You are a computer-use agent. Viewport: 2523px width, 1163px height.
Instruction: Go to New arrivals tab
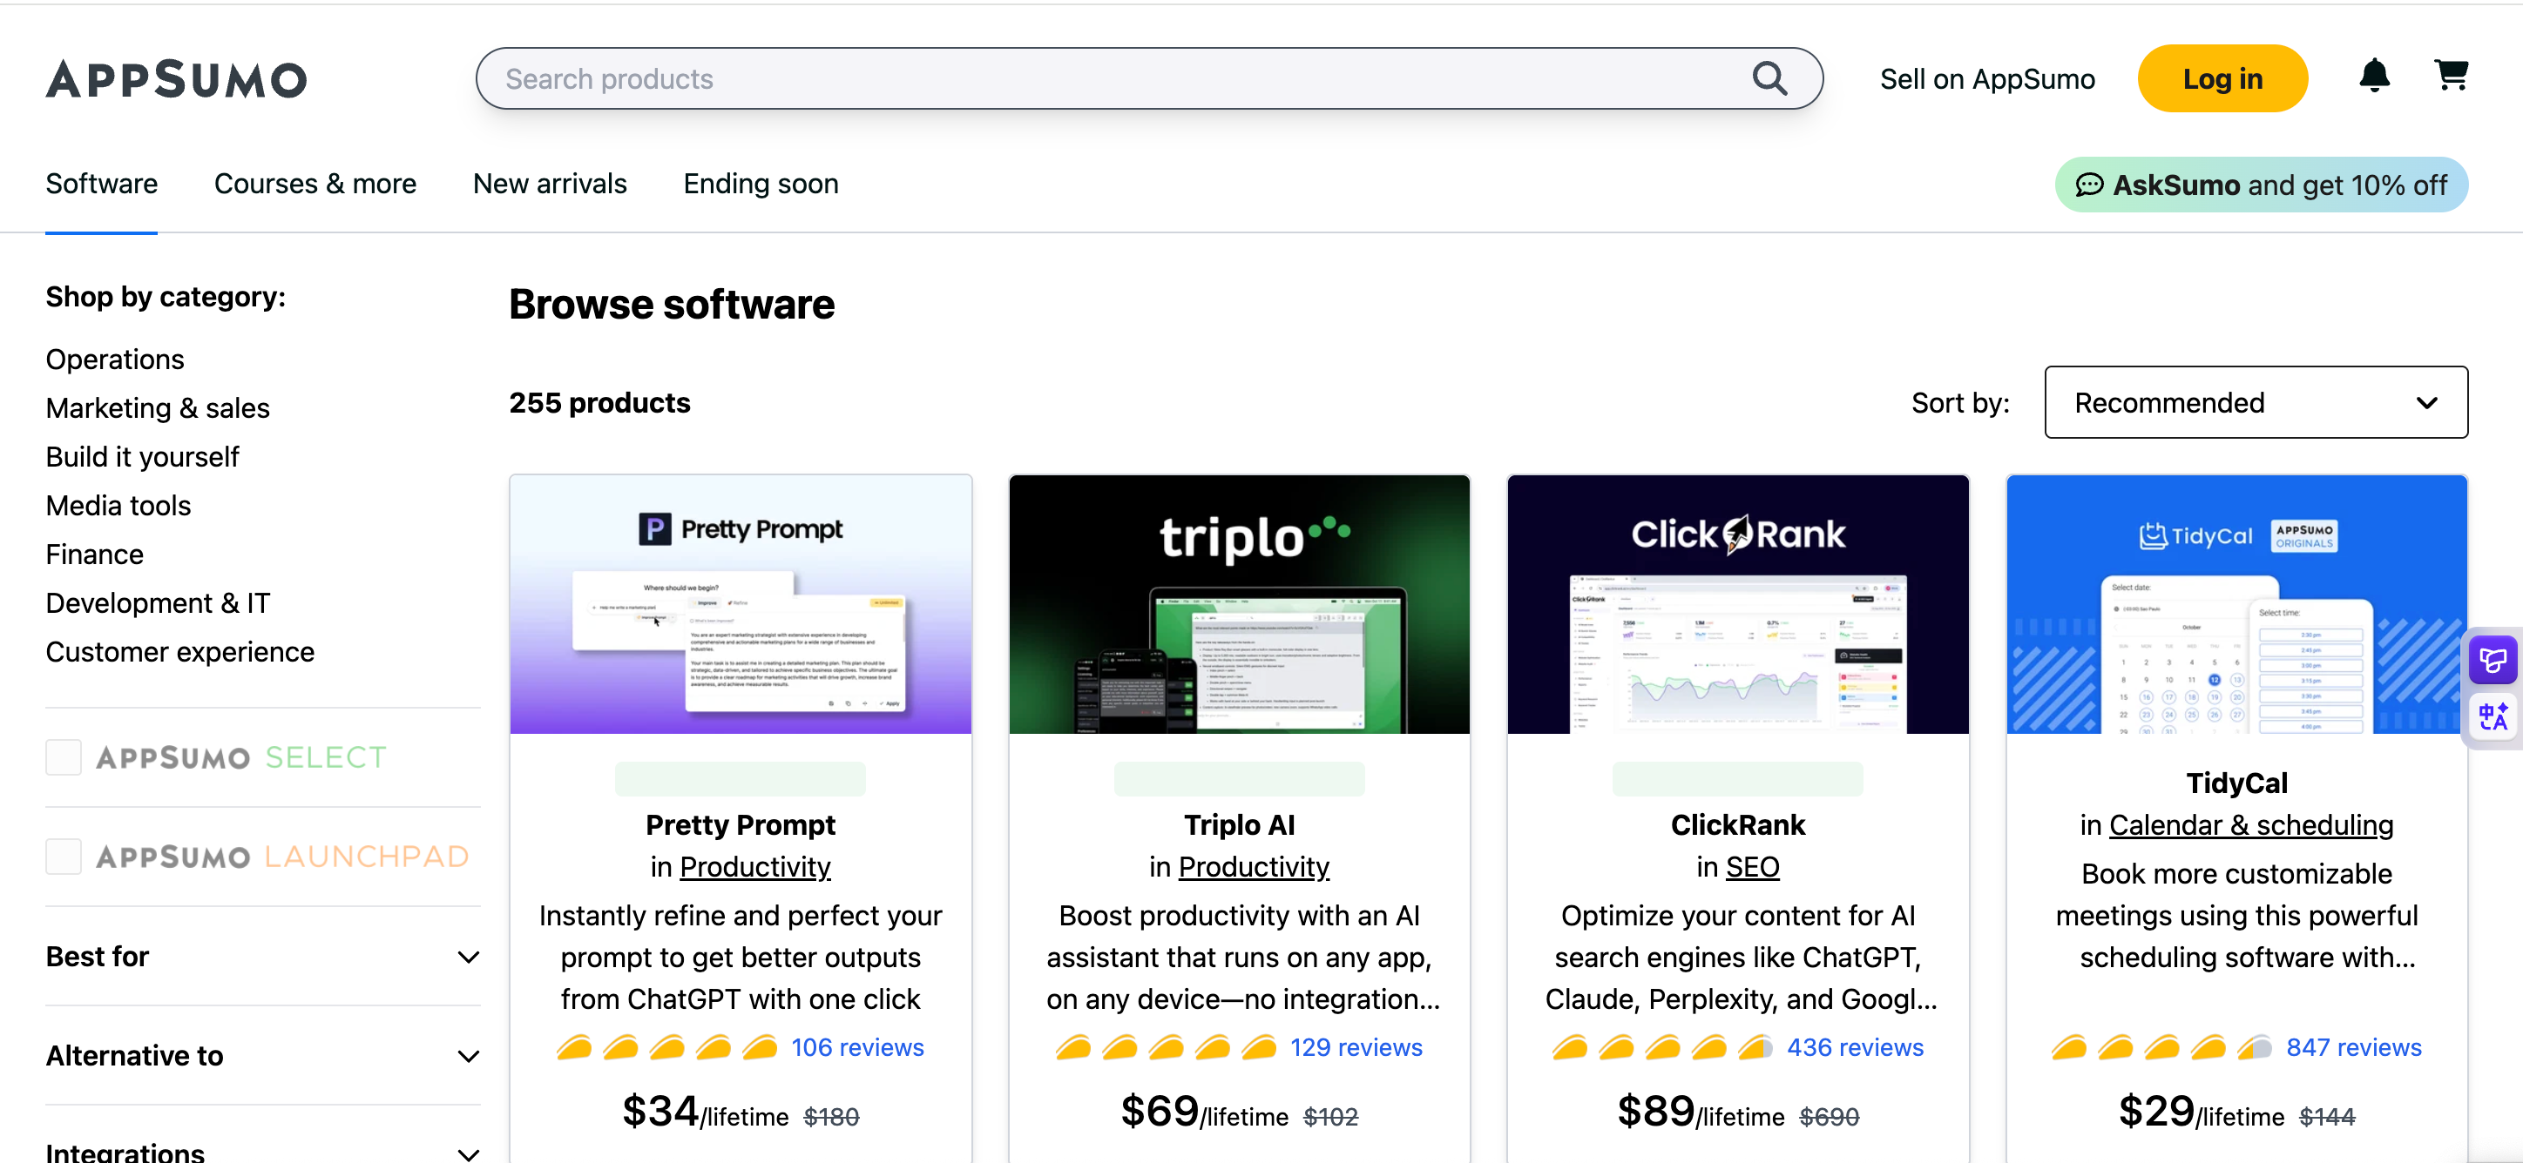[550, 184]
